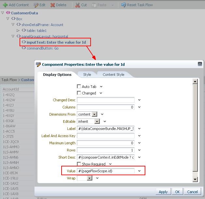Click the panelGroupLayout tag icon
Screen dimensions: 205x199
pos(19,36)
